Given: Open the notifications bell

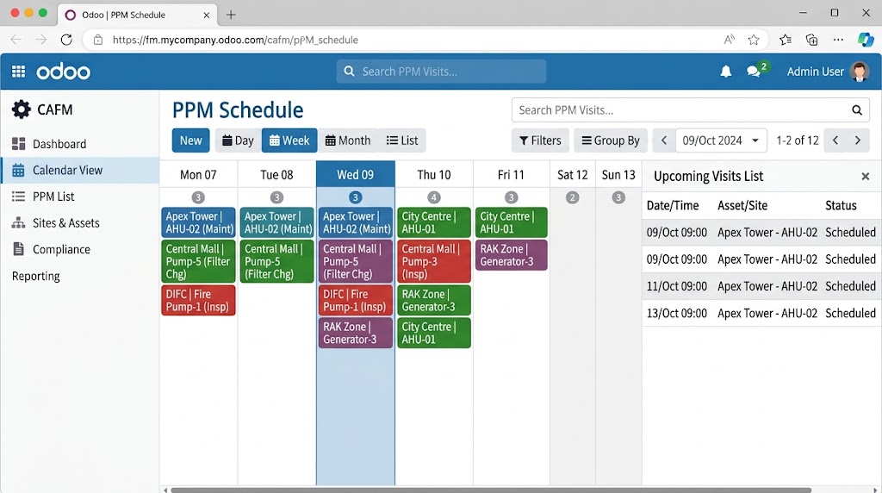Looking at the screenshot, I should tap(725, 72).
